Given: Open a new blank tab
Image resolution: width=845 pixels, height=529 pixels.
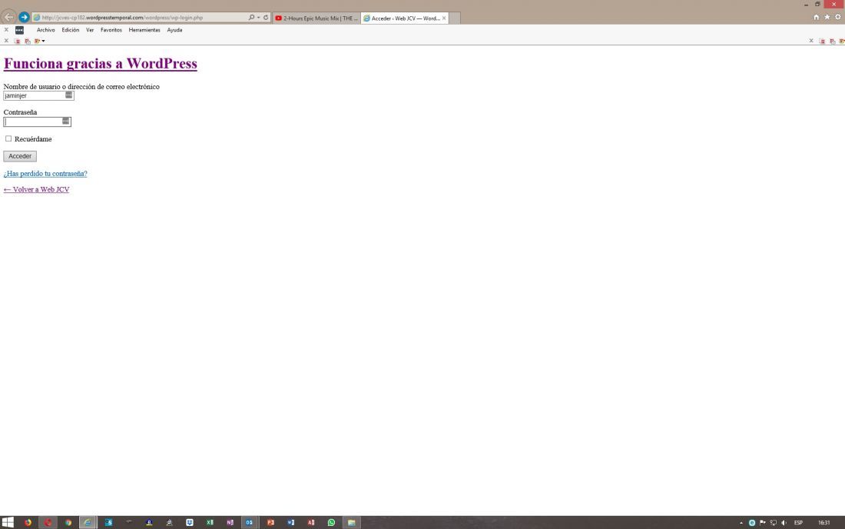Looking at the screenshot, I should tap(454, 18).
